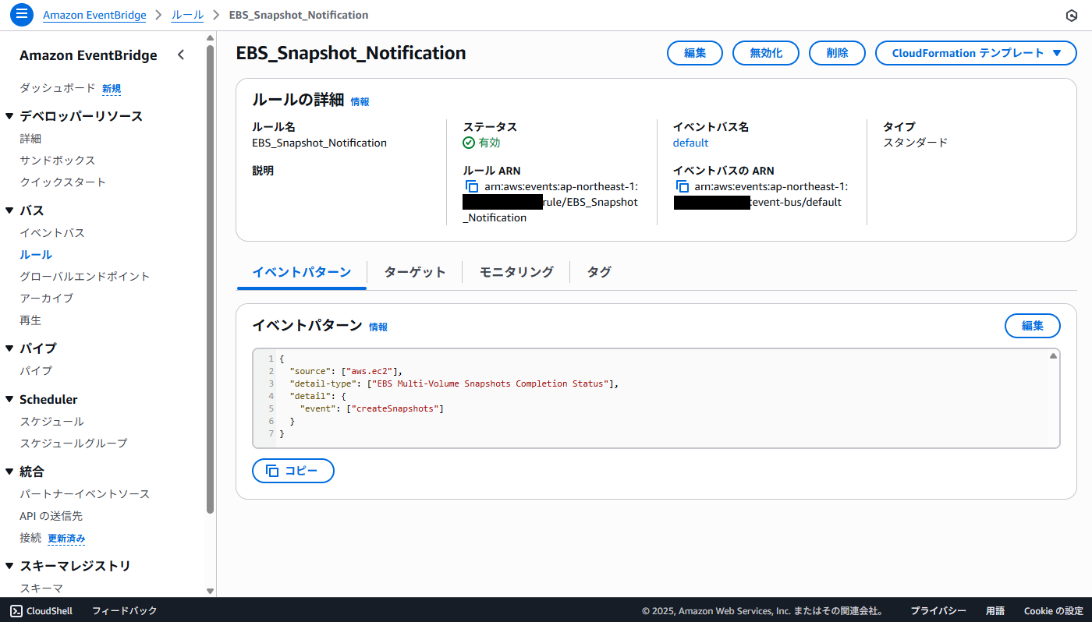This screenshot has width=1092, height=622.
Task: Click 情報 link beside ルールの詳細
Action: 360,101
